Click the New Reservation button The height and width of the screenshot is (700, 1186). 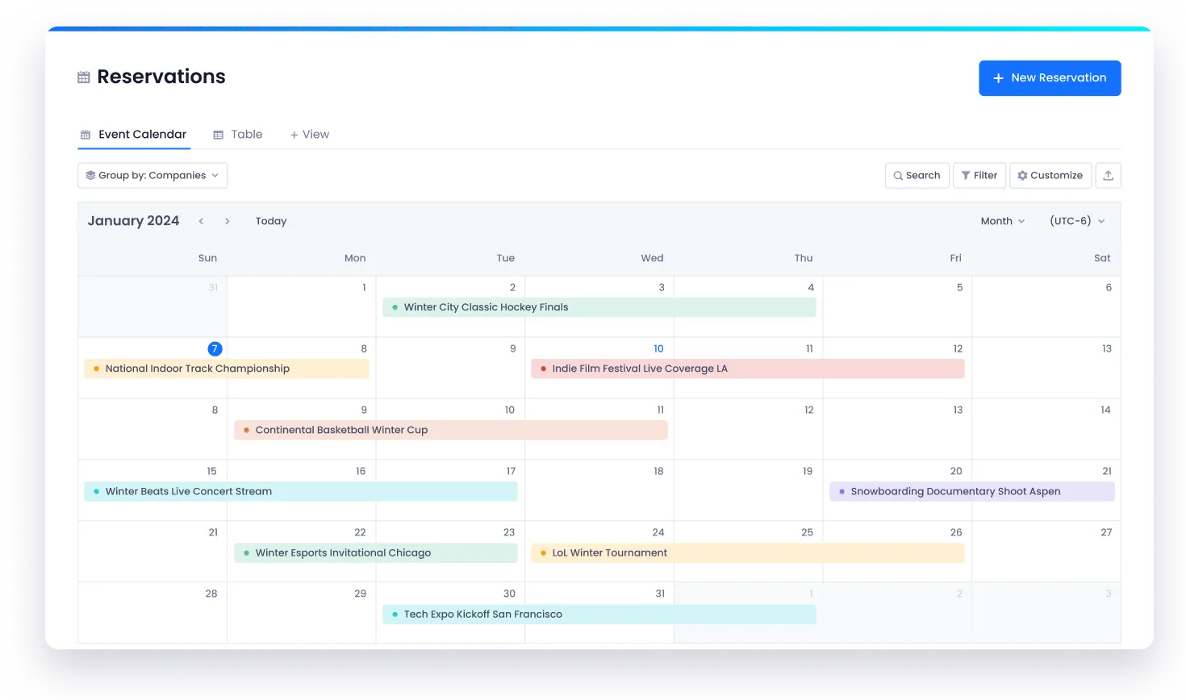1050,78
